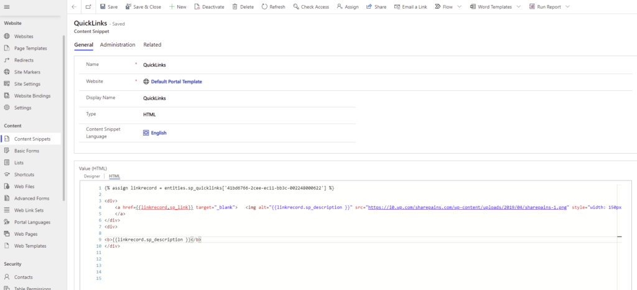Open the English language link
The image size is (637, 290).
[159, 133]
